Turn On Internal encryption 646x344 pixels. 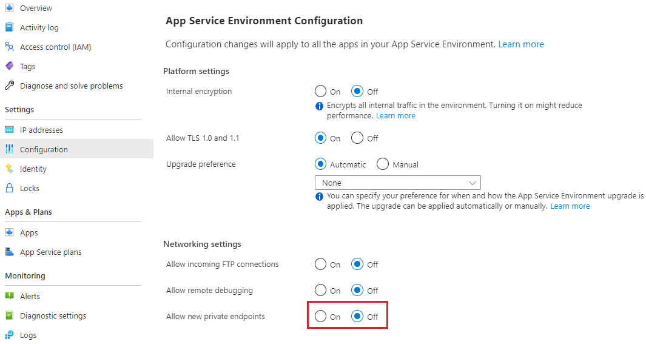pyautogui.click(x=321, y=92)
